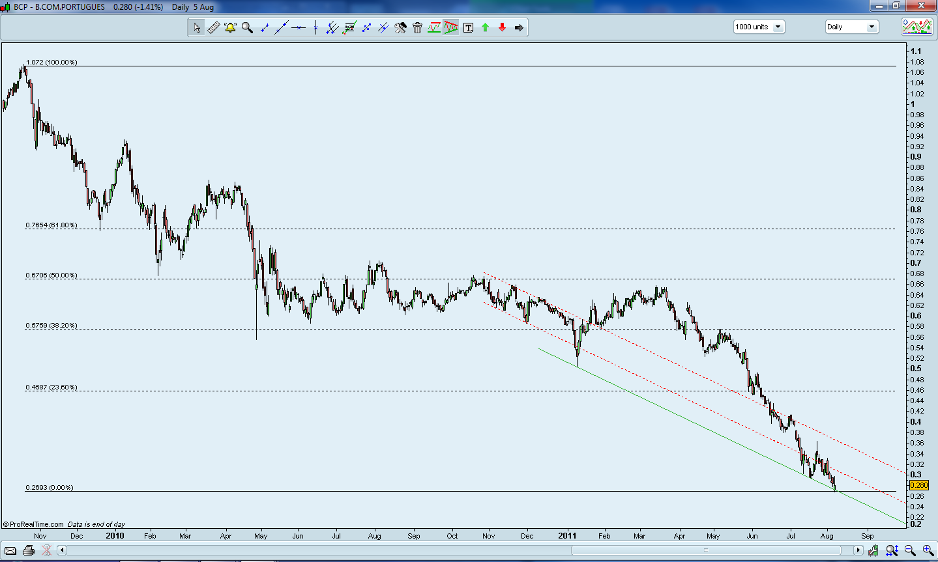The height and width of the screenshot is (562, 938).
Task: Open the wrench and hammer settings tool
Action: click(400, 27)
